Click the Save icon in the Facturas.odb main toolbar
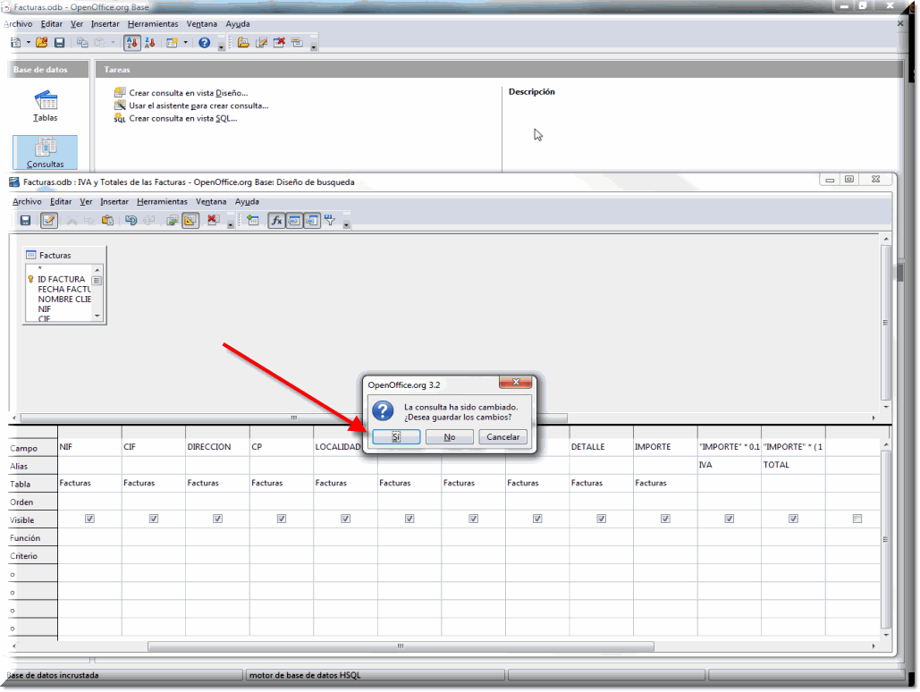 (x=59, y=42)
